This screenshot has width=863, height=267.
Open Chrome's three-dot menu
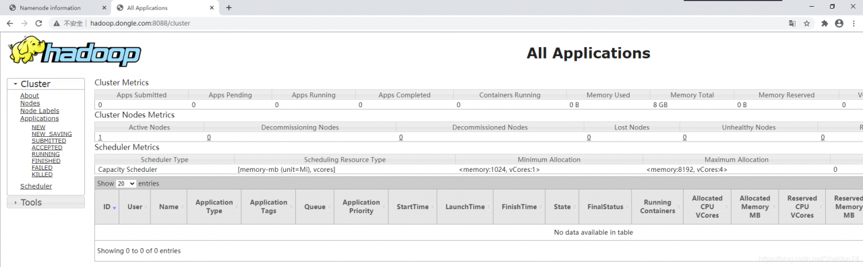(x=853, y=23)
